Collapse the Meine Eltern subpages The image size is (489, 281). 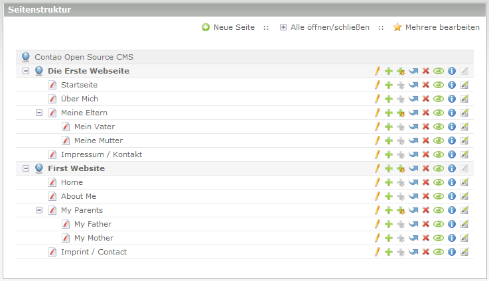click(39, 113)
